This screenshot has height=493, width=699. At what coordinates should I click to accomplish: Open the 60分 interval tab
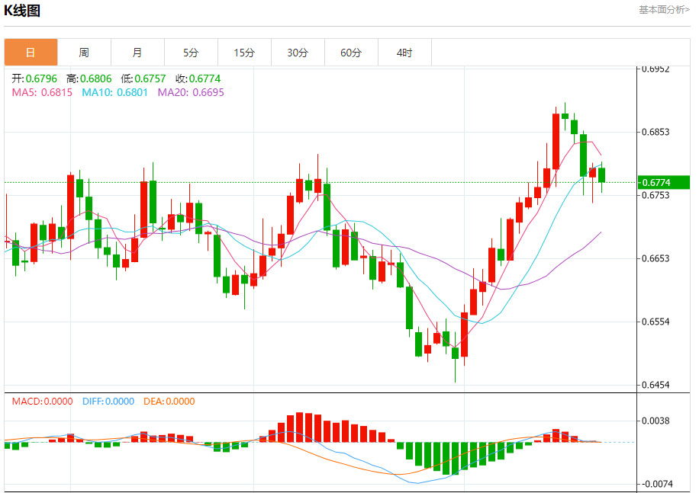tap(352, 53)
